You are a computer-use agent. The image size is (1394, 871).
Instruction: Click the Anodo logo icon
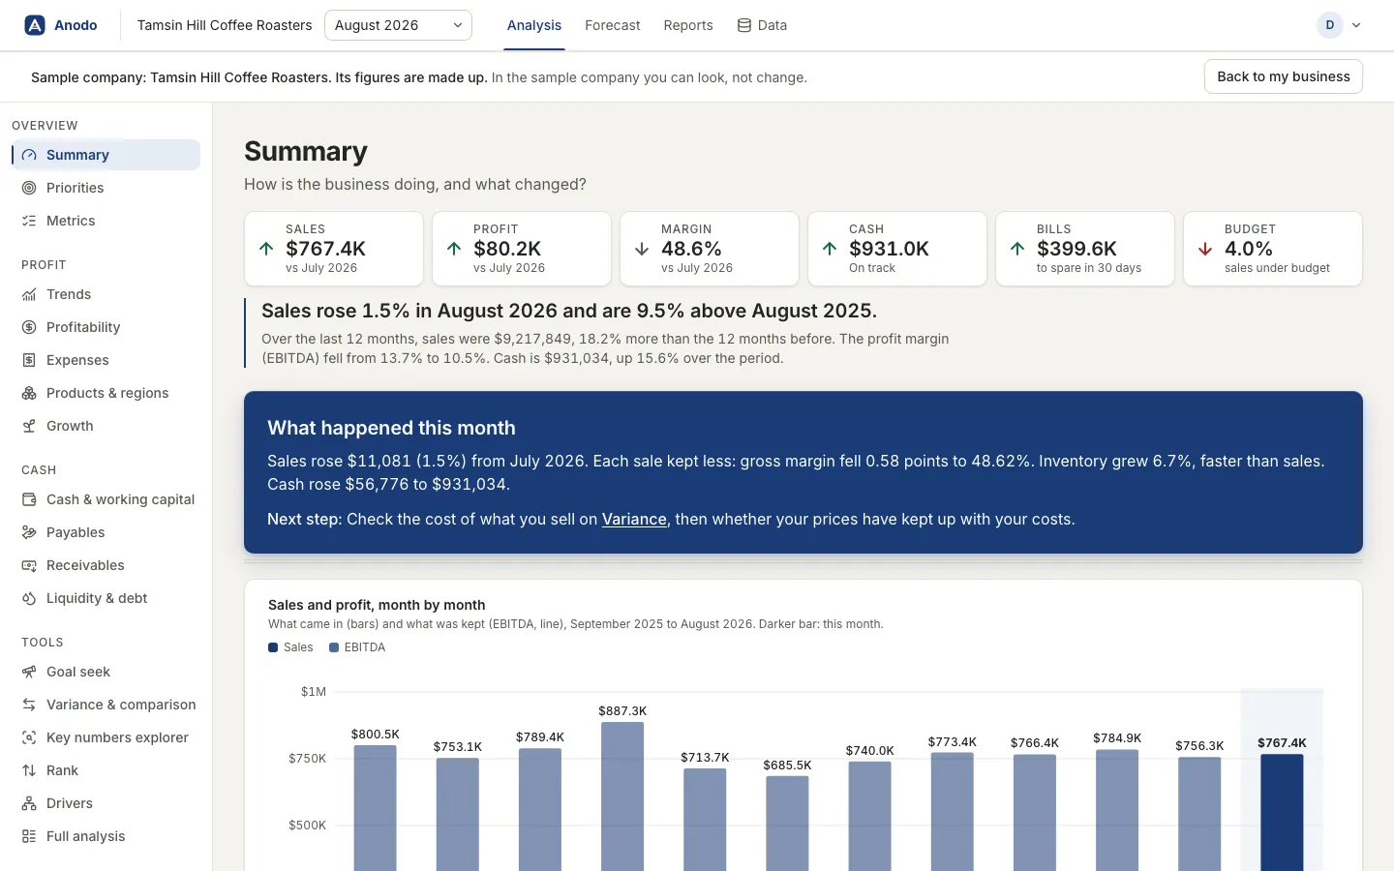pos(35,25)
